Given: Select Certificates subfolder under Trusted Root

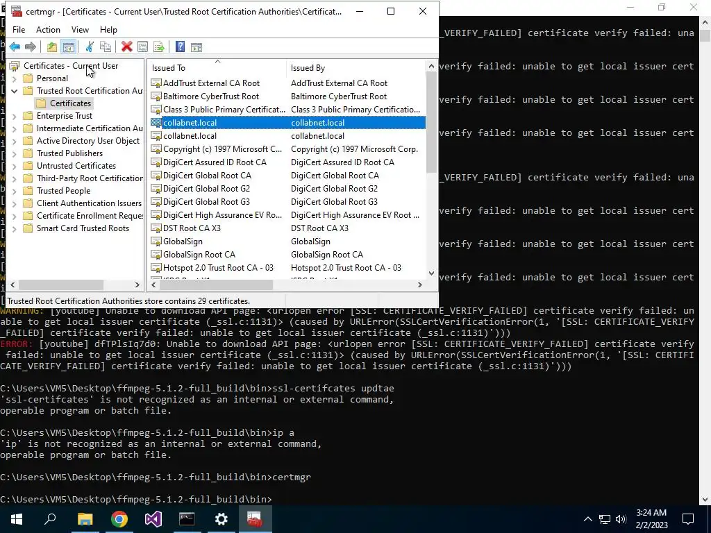Looking at the screenshot, I should pyautogui.click(x=70, y=103).
